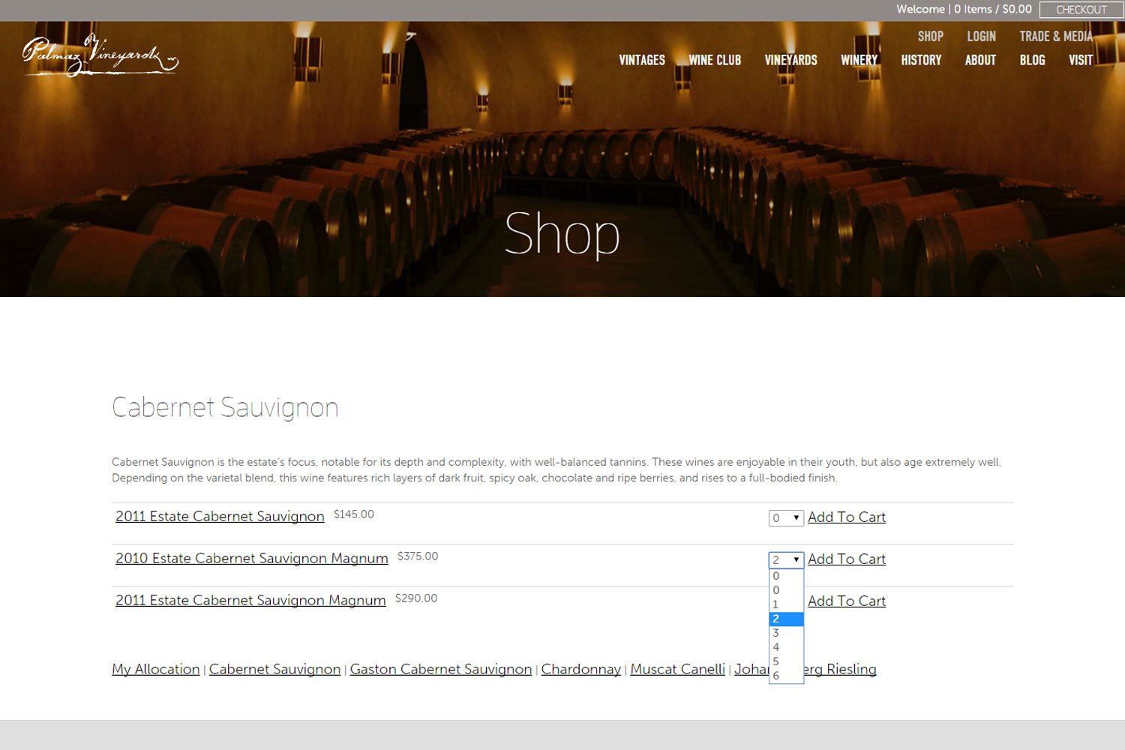Open Cabernet Sauvignon category link at bottom

point(274,669)
